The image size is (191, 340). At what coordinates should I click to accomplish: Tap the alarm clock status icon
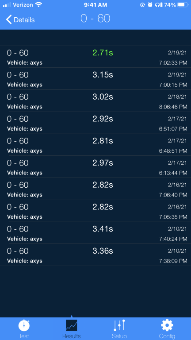coord(150,5)
